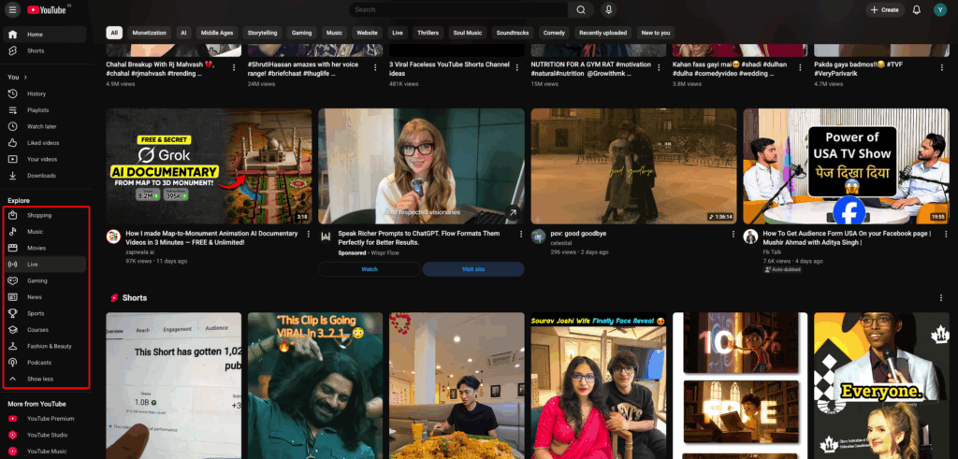Open Podcasts under Explore
This screenshot has width=958, height=459.
44,363
